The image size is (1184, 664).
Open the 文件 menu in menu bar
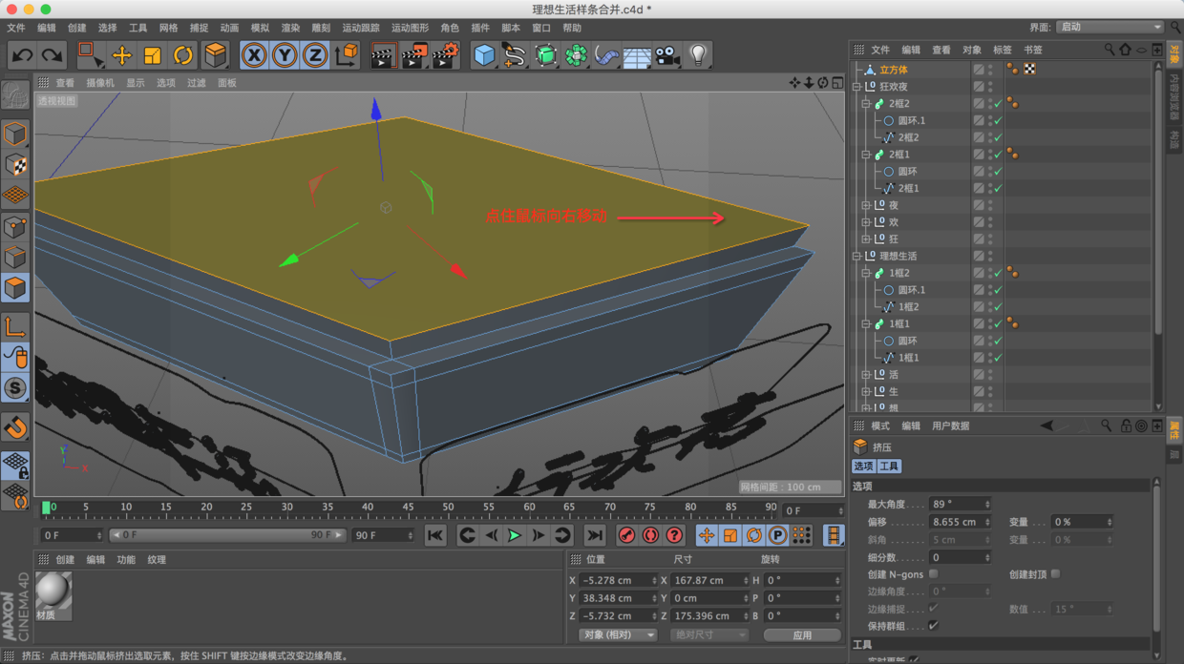pyautogui.click(x=16, y=28)
